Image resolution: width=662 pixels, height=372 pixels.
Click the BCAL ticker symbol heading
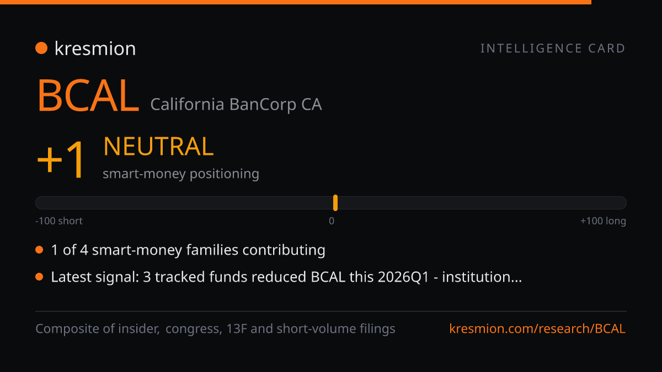[x=88, y=96]
